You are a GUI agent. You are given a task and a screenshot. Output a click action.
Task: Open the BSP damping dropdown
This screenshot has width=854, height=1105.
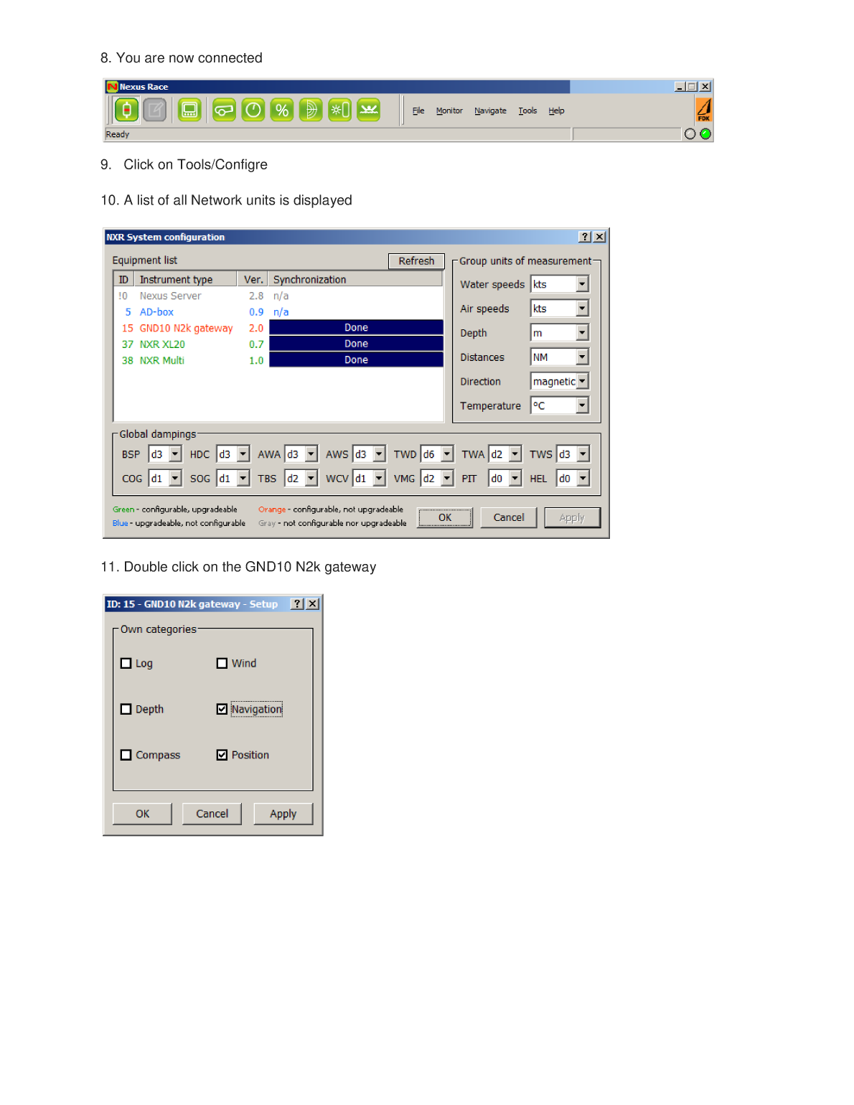tap(174, 453)
